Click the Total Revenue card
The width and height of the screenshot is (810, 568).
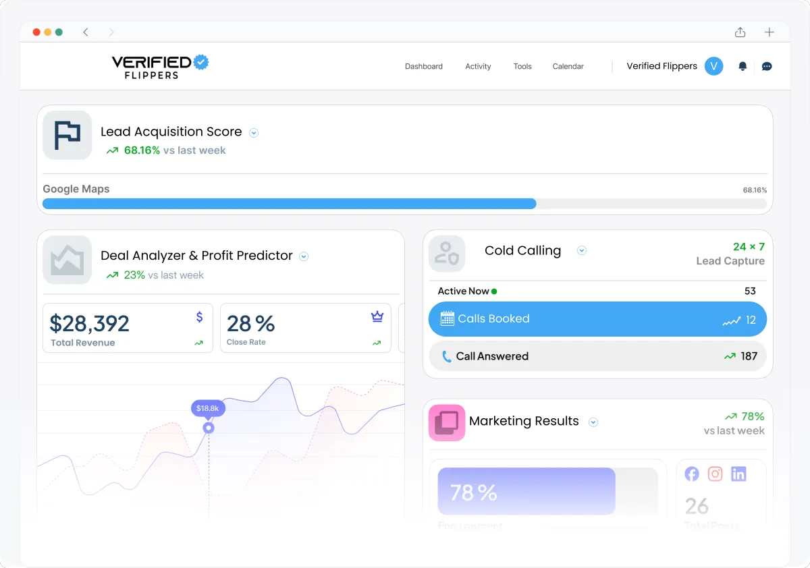(x=128, y=328)
